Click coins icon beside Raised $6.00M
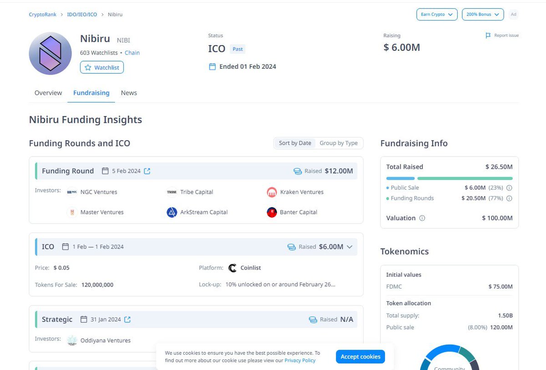 [x=292, y=247]
